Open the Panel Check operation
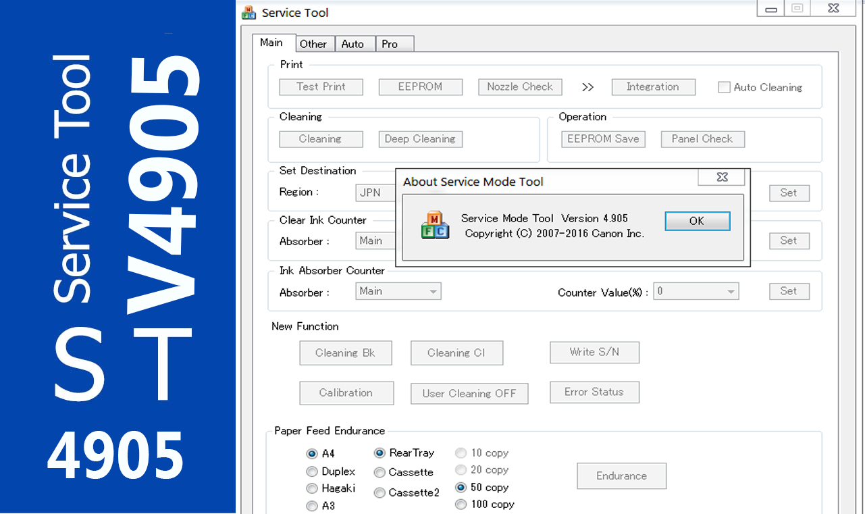This screenshot has width=865, height=514. (702, 138)
